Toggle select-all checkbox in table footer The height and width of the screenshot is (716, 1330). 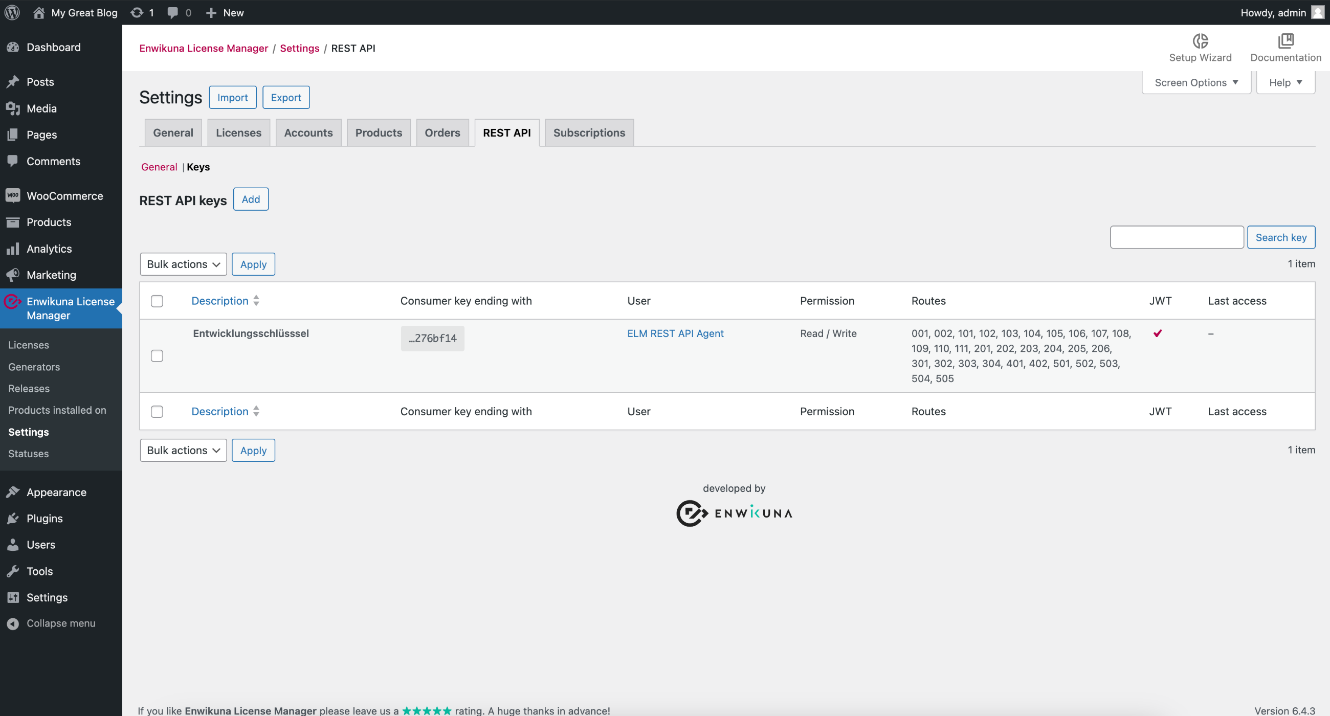click(x=157, y=411)
